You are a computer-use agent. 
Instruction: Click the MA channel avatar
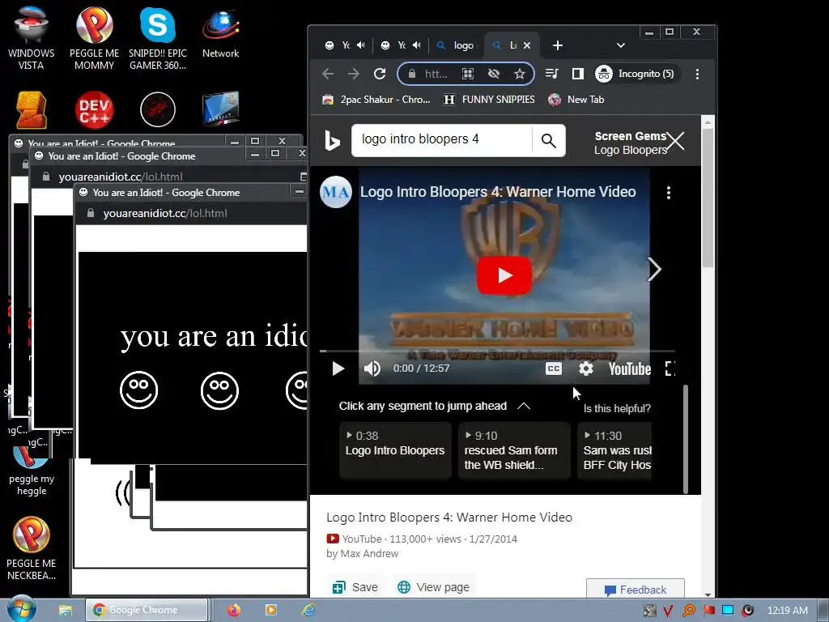pos(336,192)
